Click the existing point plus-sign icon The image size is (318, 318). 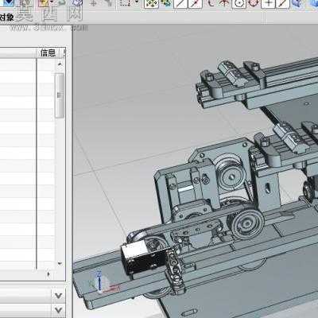click(x=268, y=3)
